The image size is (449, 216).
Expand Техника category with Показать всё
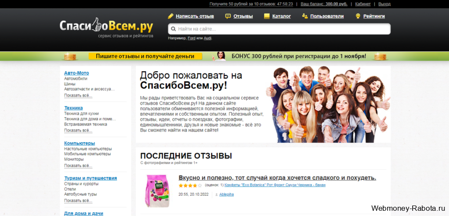tap(78, 130)
